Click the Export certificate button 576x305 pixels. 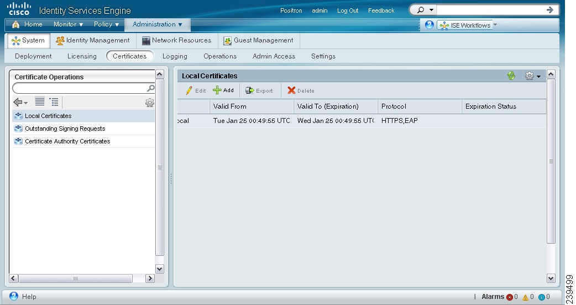(x=259, y=90)
